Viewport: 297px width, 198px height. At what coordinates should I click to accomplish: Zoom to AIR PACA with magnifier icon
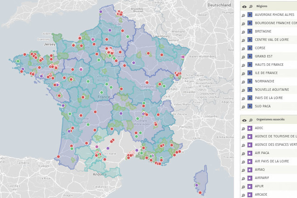243,154
